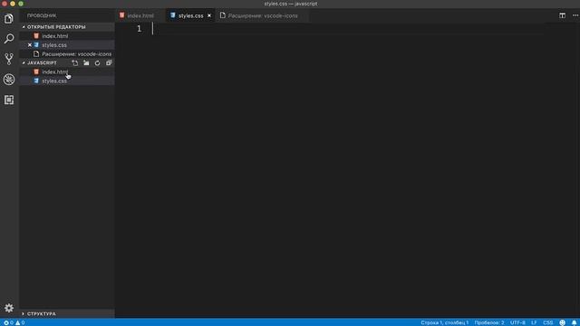Open the Manage gear settings menu

(x=9, y=308)
